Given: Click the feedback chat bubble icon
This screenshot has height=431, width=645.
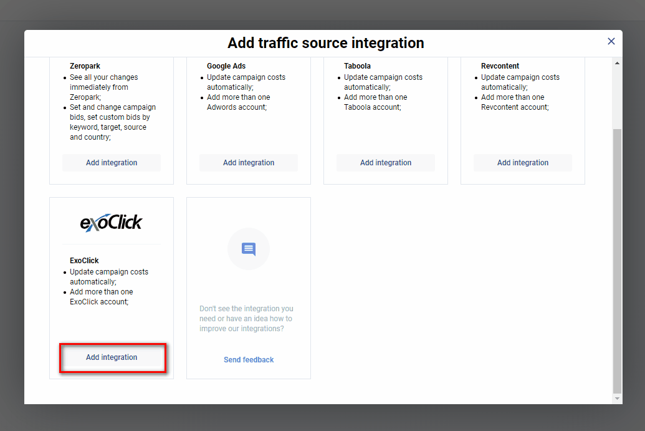Looking at the screenshot, I should pos(249,249).
